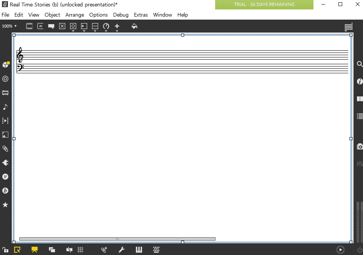
Task: Open the Images browser in left sidebar
Action: pos(5,135)
